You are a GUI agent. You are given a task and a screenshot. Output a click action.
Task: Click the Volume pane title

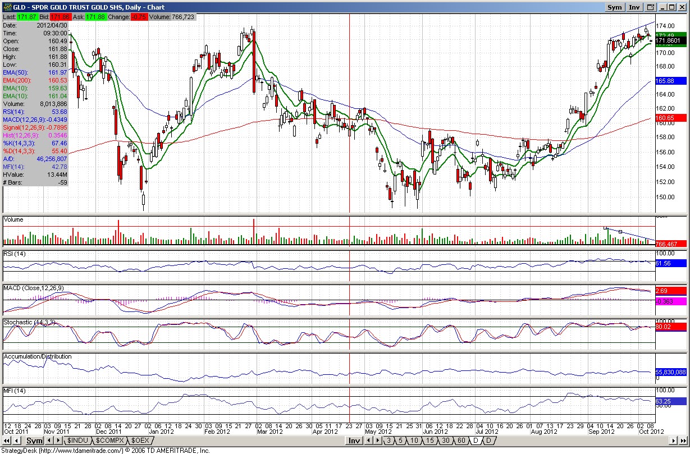(13, 220)
